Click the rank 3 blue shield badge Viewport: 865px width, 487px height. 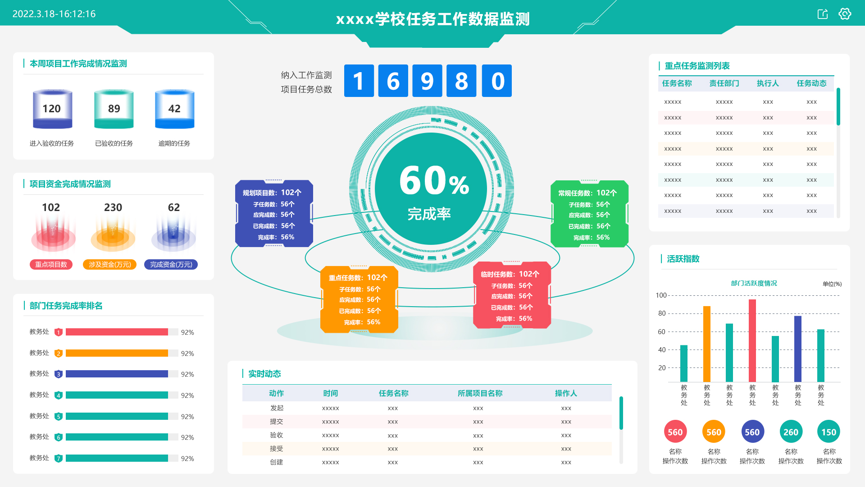[58, 374]
